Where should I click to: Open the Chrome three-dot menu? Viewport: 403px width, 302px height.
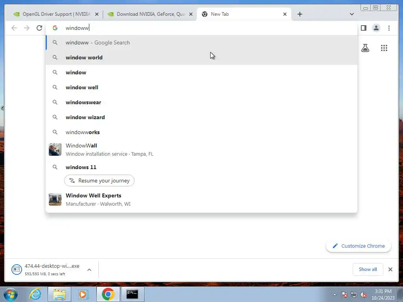click(x=389, y=28)
